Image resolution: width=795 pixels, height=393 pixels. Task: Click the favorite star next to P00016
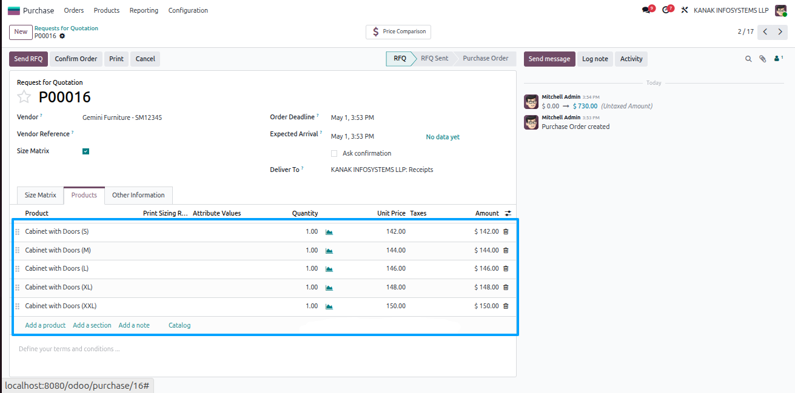click(24, 97)
